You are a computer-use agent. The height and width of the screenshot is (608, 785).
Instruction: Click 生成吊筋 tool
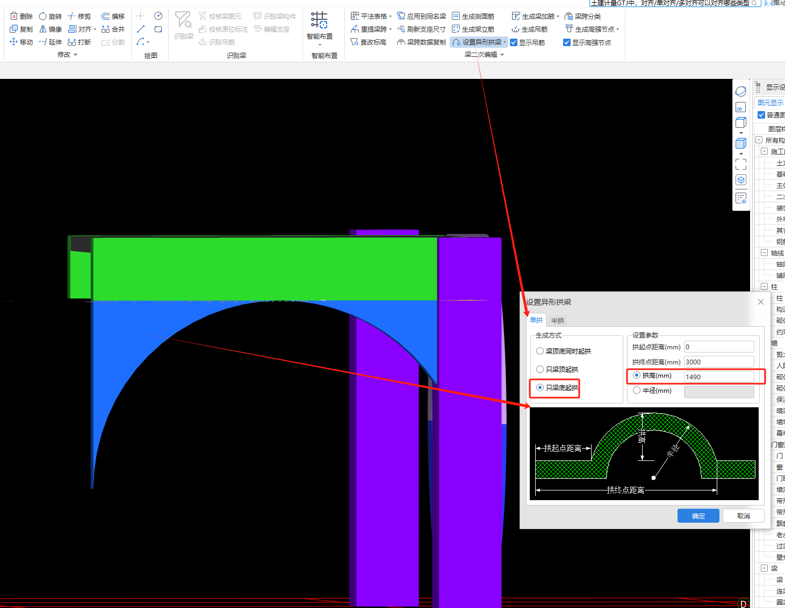pyautogui.click(x=530, y=29)
